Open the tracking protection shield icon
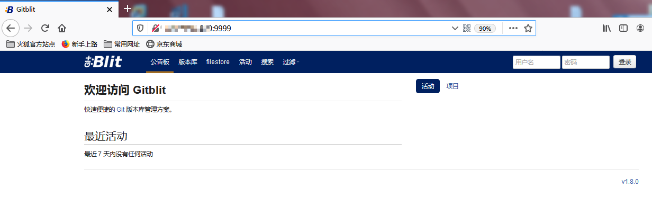 140,28
